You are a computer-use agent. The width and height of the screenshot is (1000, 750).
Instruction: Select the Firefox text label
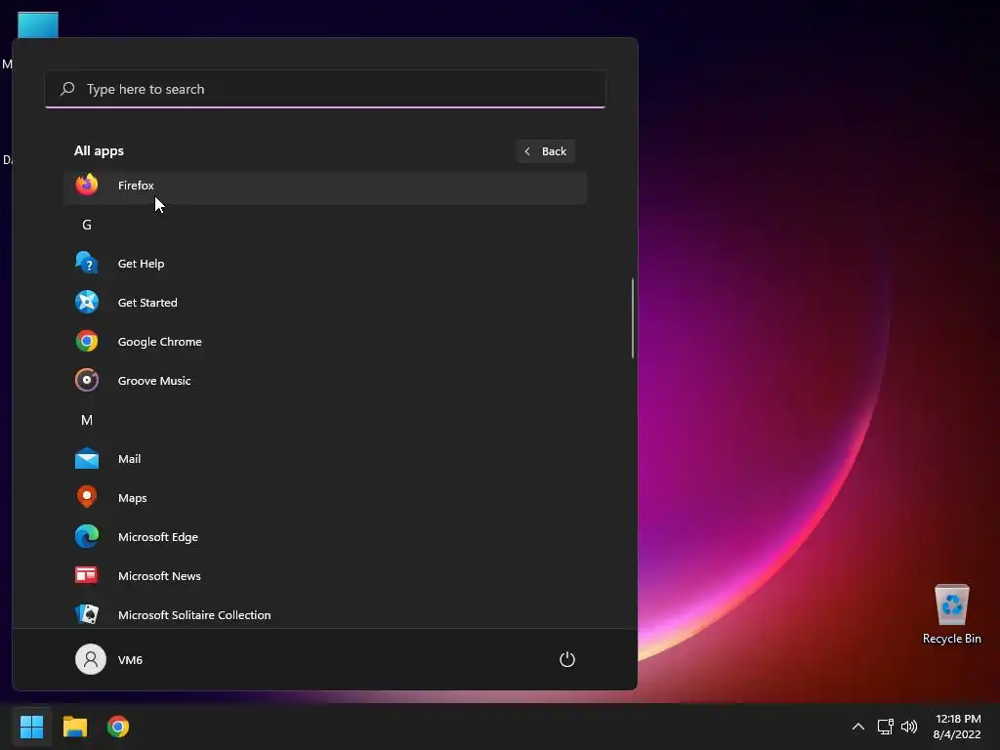(x=136, y=185)
